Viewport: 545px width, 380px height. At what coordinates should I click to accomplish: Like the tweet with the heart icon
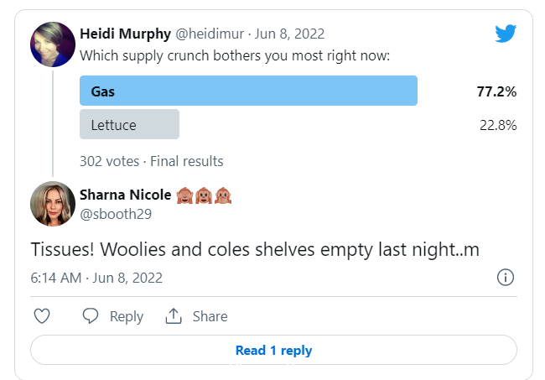(42, 316)
